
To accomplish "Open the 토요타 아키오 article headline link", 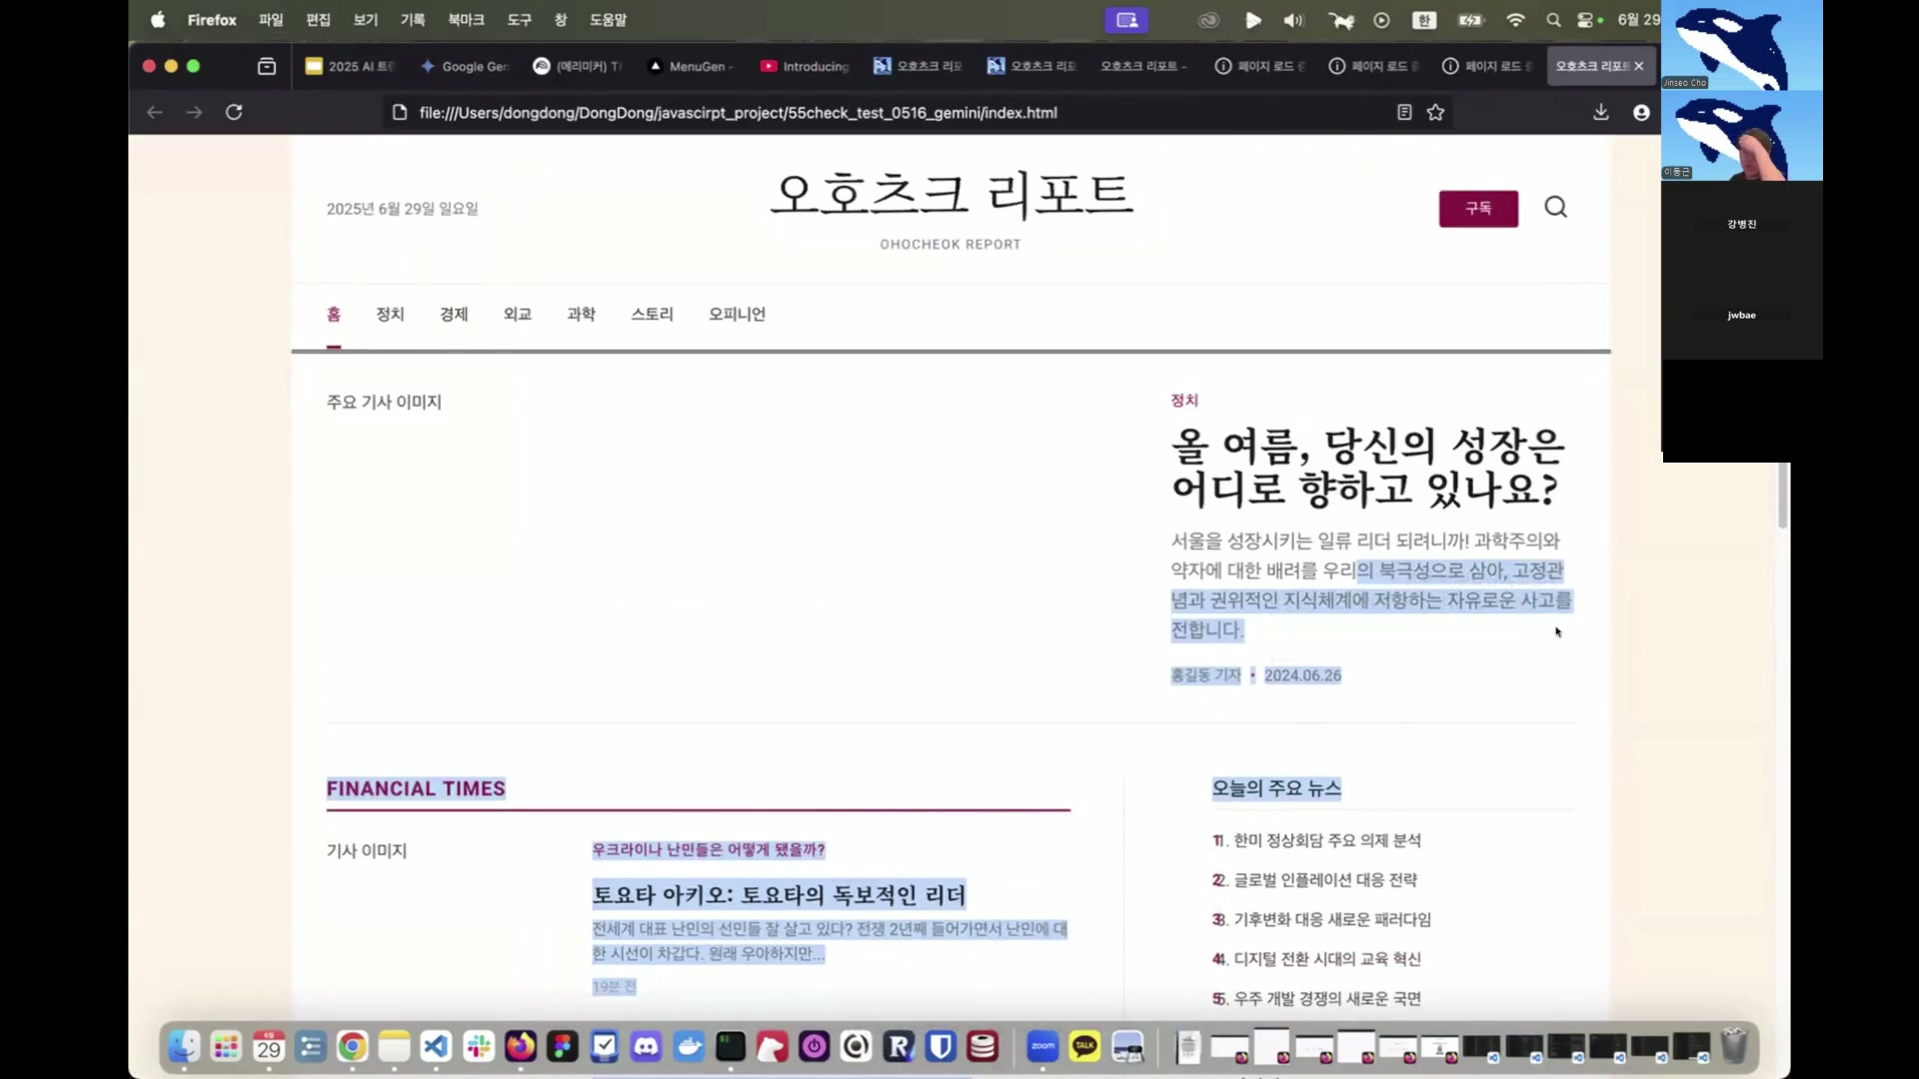I will coord(779,895).
